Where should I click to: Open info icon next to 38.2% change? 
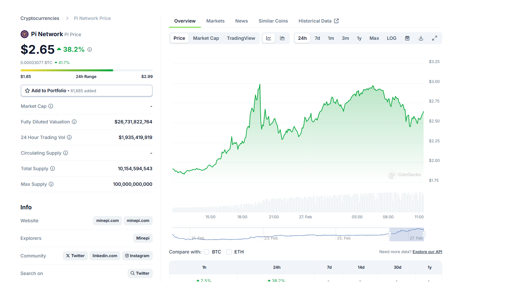point(90,49)
